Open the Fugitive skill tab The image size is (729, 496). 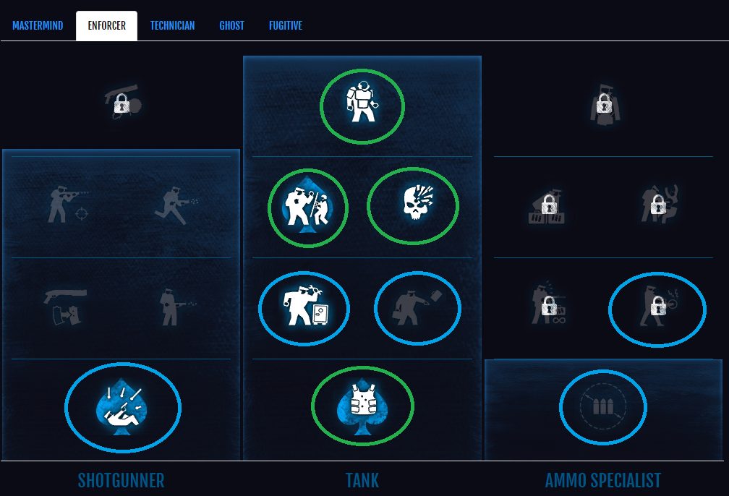pyautogui.click(x=286, y=25)
